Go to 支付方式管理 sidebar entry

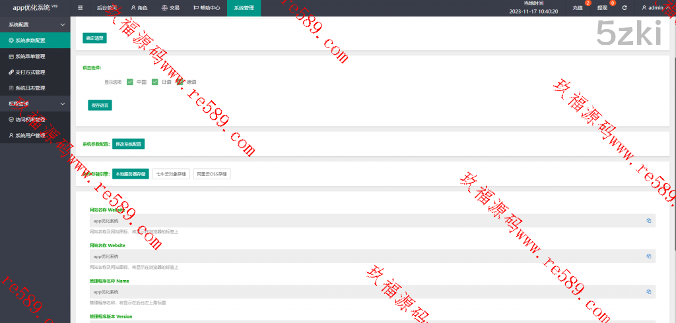(x=35, y=72)
